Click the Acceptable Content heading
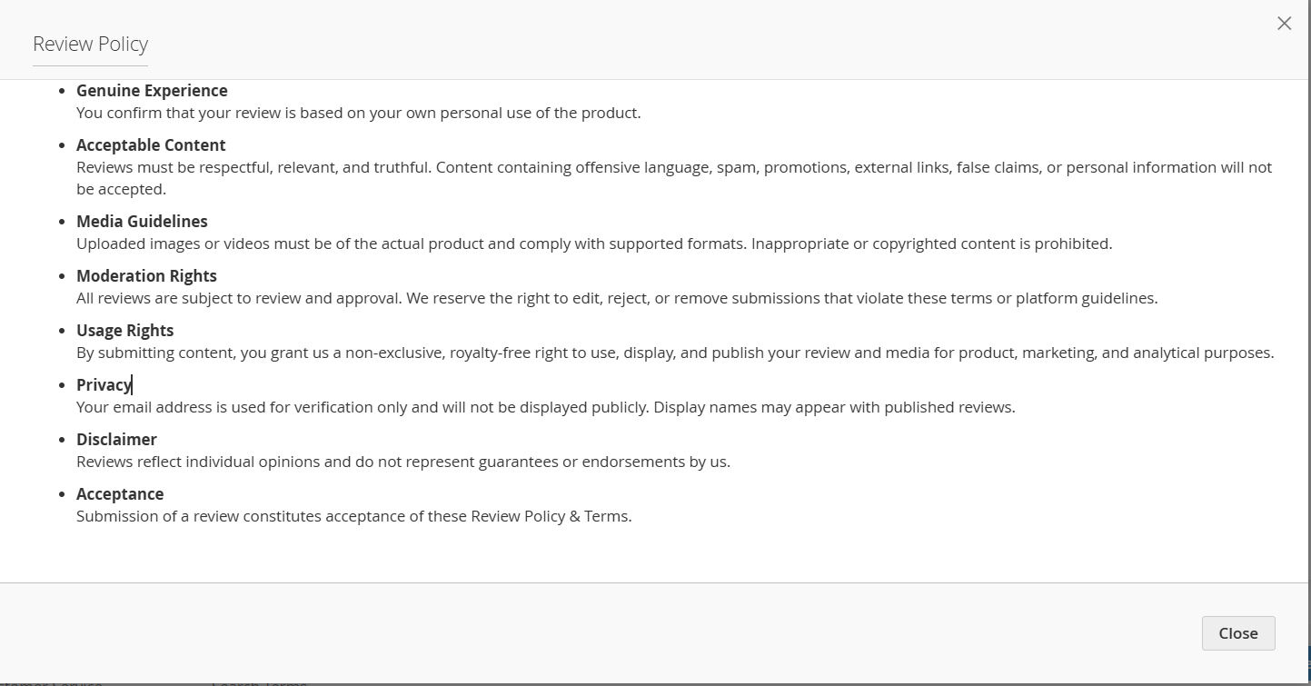1311x686 pixels. click(151, 145)
